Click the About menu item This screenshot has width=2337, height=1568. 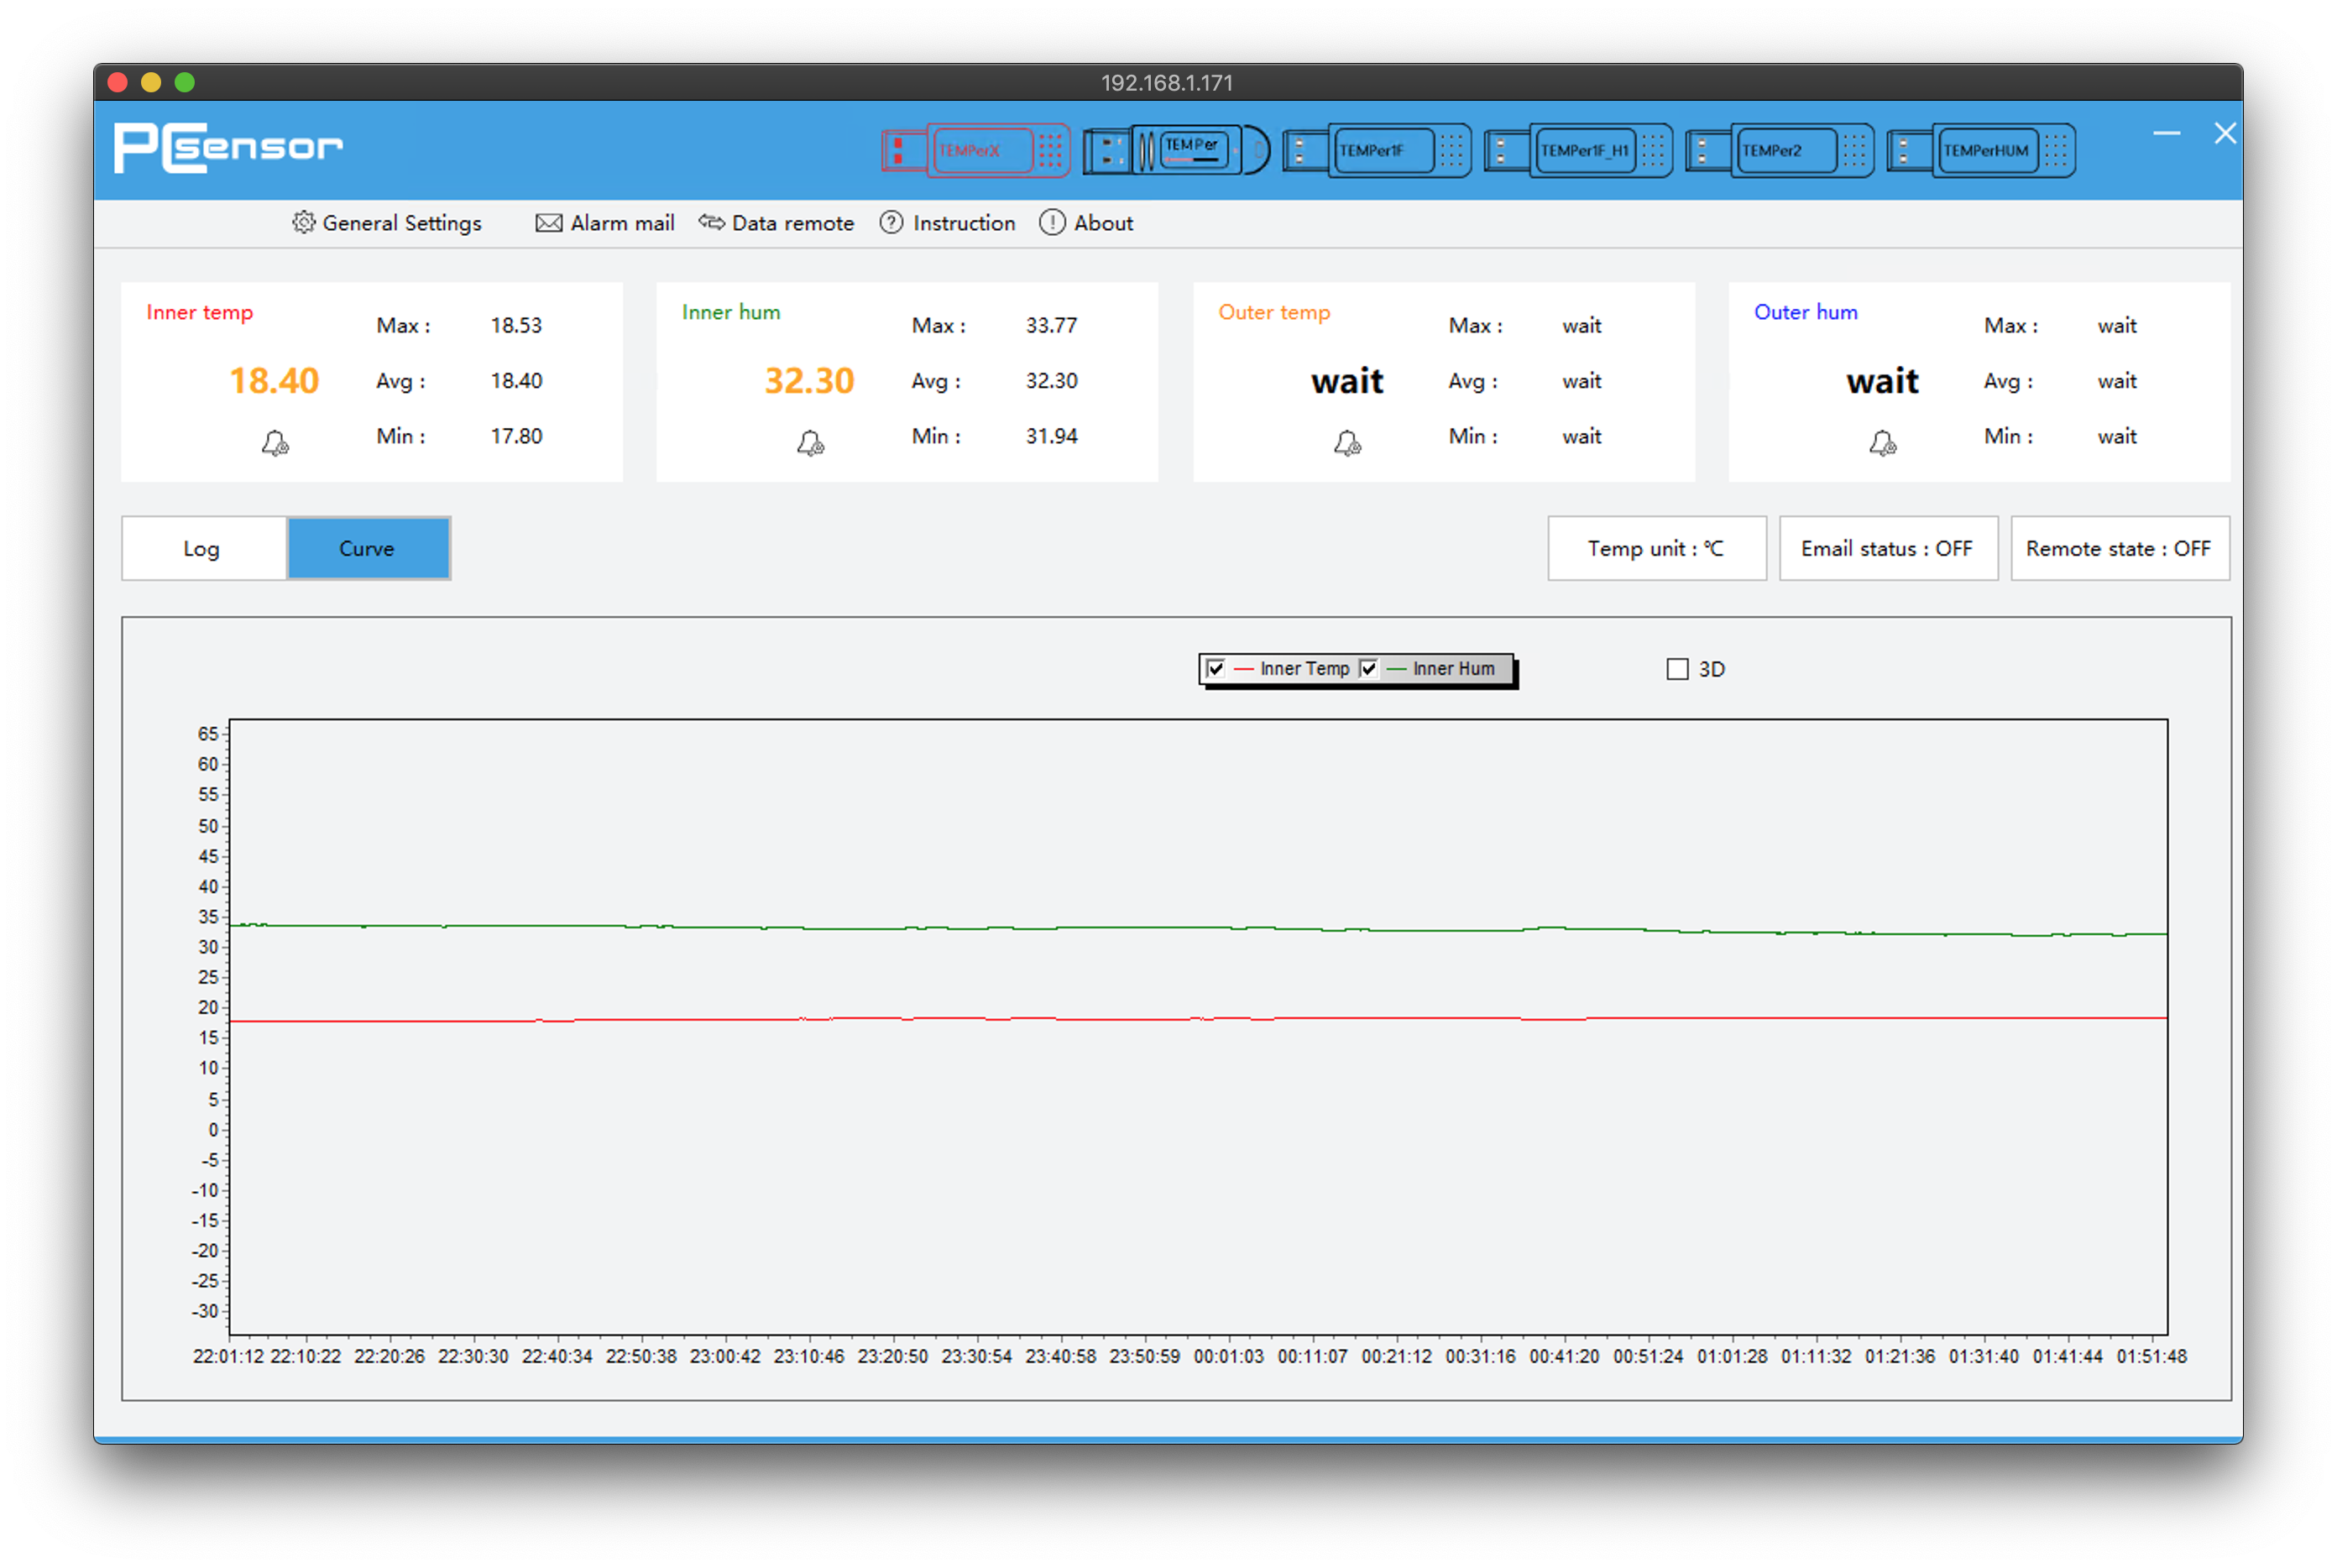1104,222
